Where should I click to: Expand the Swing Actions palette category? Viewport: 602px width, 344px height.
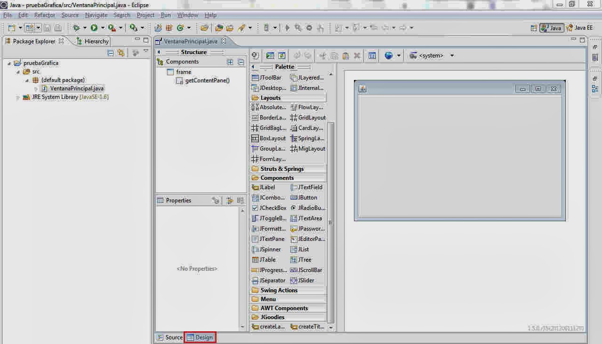click(x=288, y=290)
